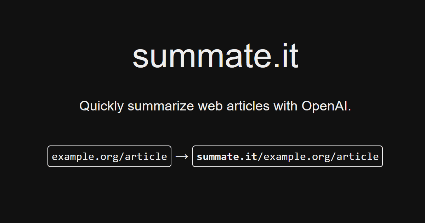The height and width of the screenshot is (223, 425).
Task: Click bold summate.it text in right box
Action: tap(227, 156)
